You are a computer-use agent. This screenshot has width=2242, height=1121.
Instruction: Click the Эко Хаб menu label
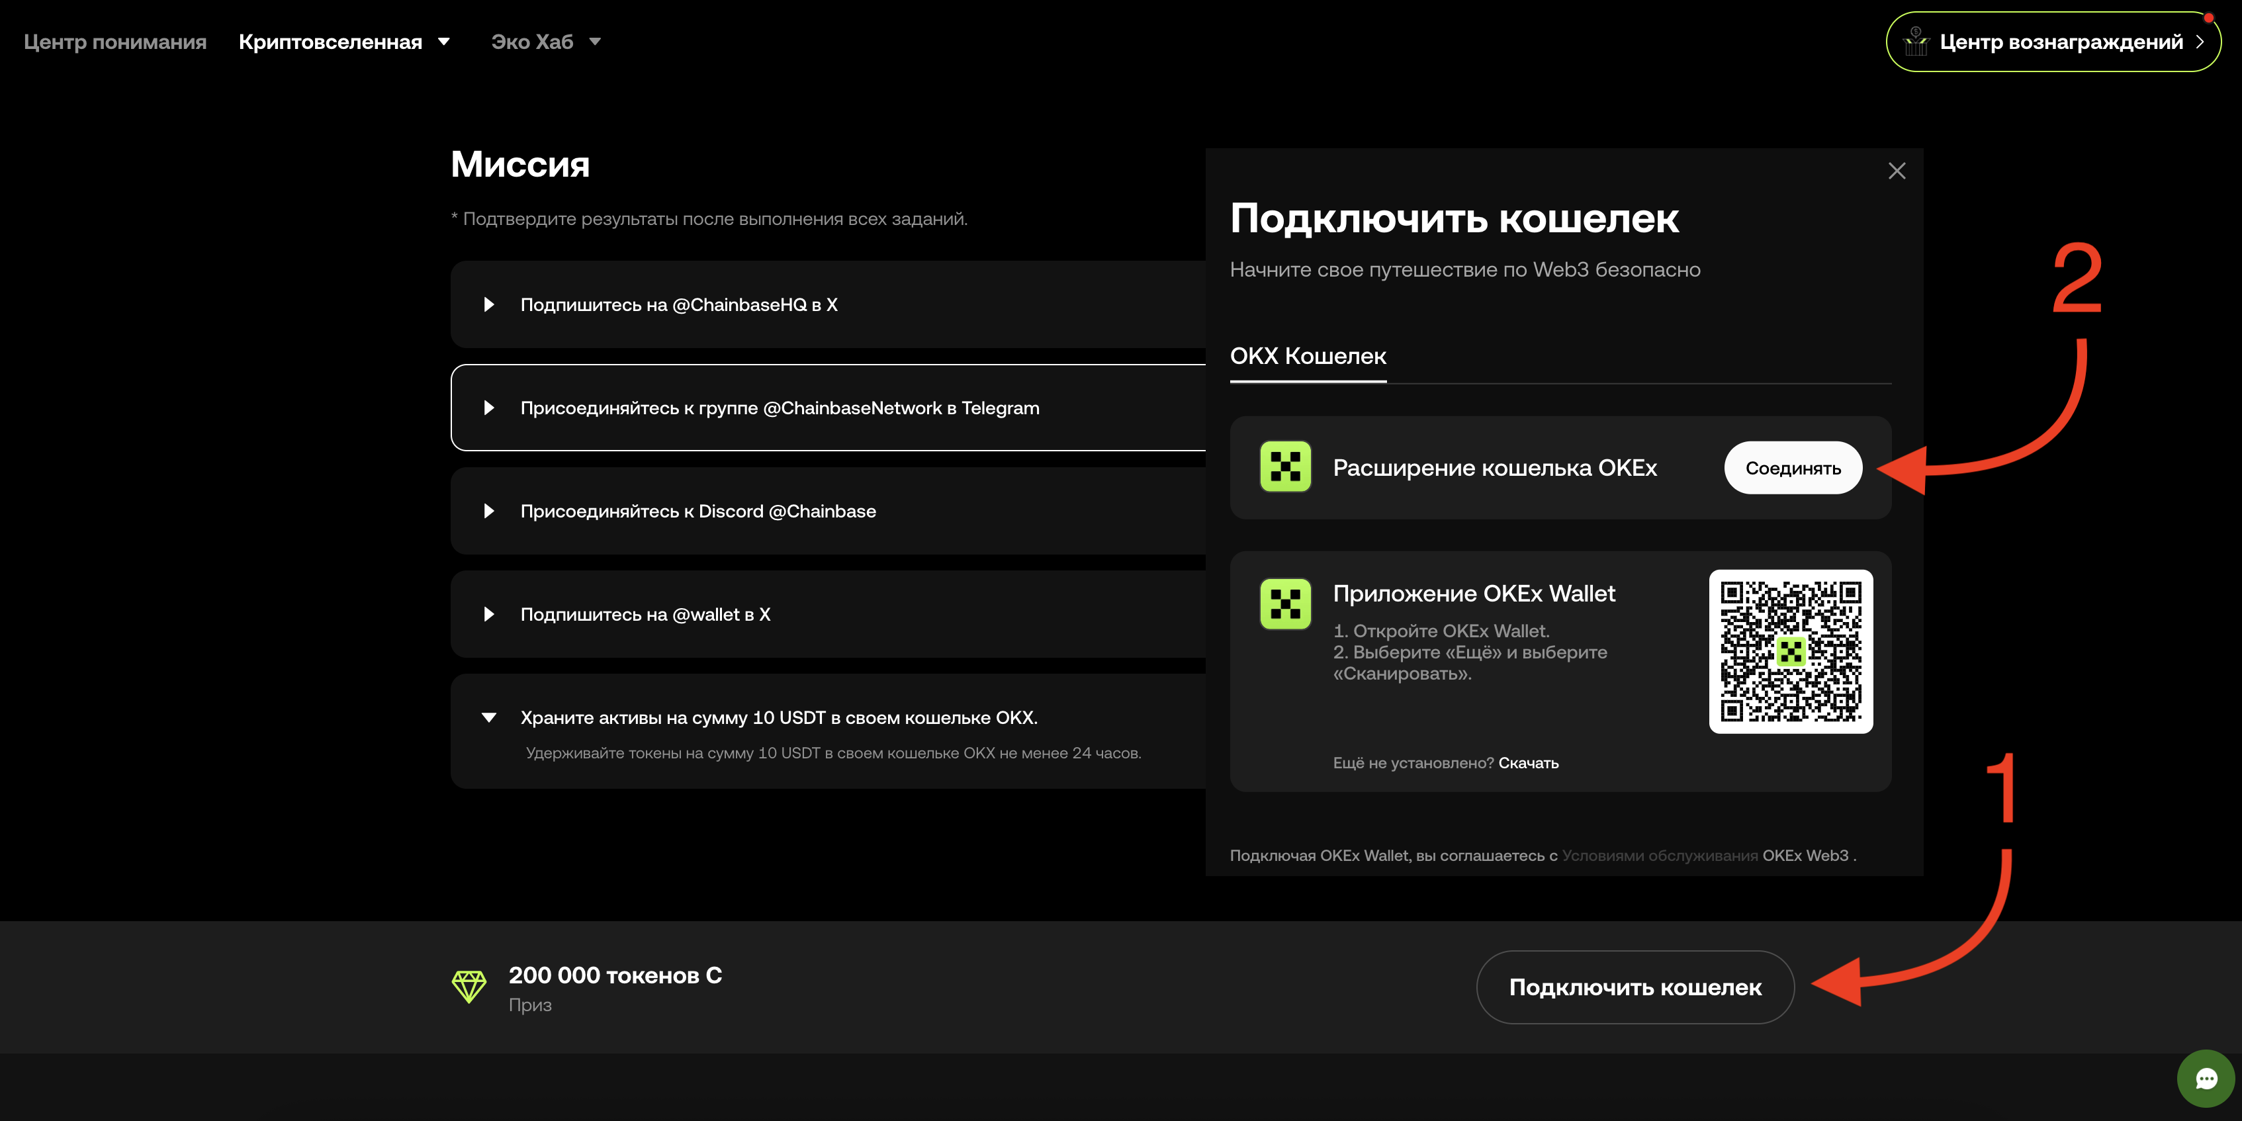532,42
